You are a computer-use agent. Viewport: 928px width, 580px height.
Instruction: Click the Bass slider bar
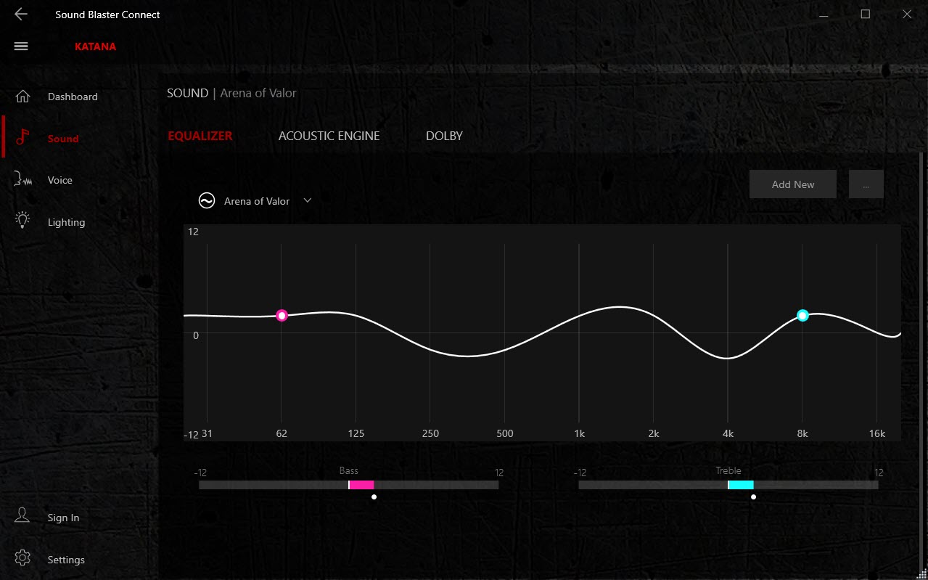348,485
